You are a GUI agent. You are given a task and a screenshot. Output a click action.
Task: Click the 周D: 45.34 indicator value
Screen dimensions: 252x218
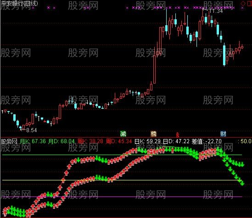119,141
